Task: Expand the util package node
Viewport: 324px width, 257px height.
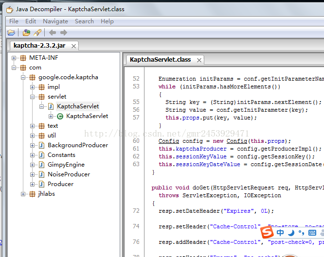Action: [x=32, y=136]
